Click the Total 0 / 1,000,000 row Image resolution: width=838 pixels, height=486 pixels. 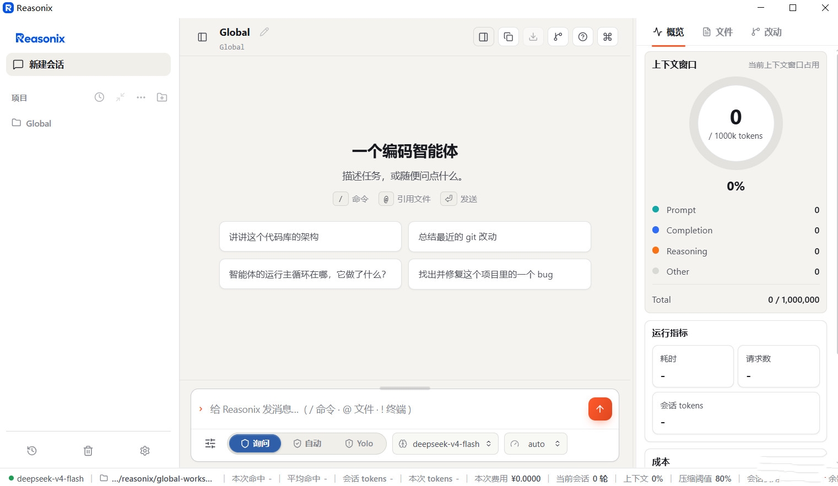pos(736,299)
